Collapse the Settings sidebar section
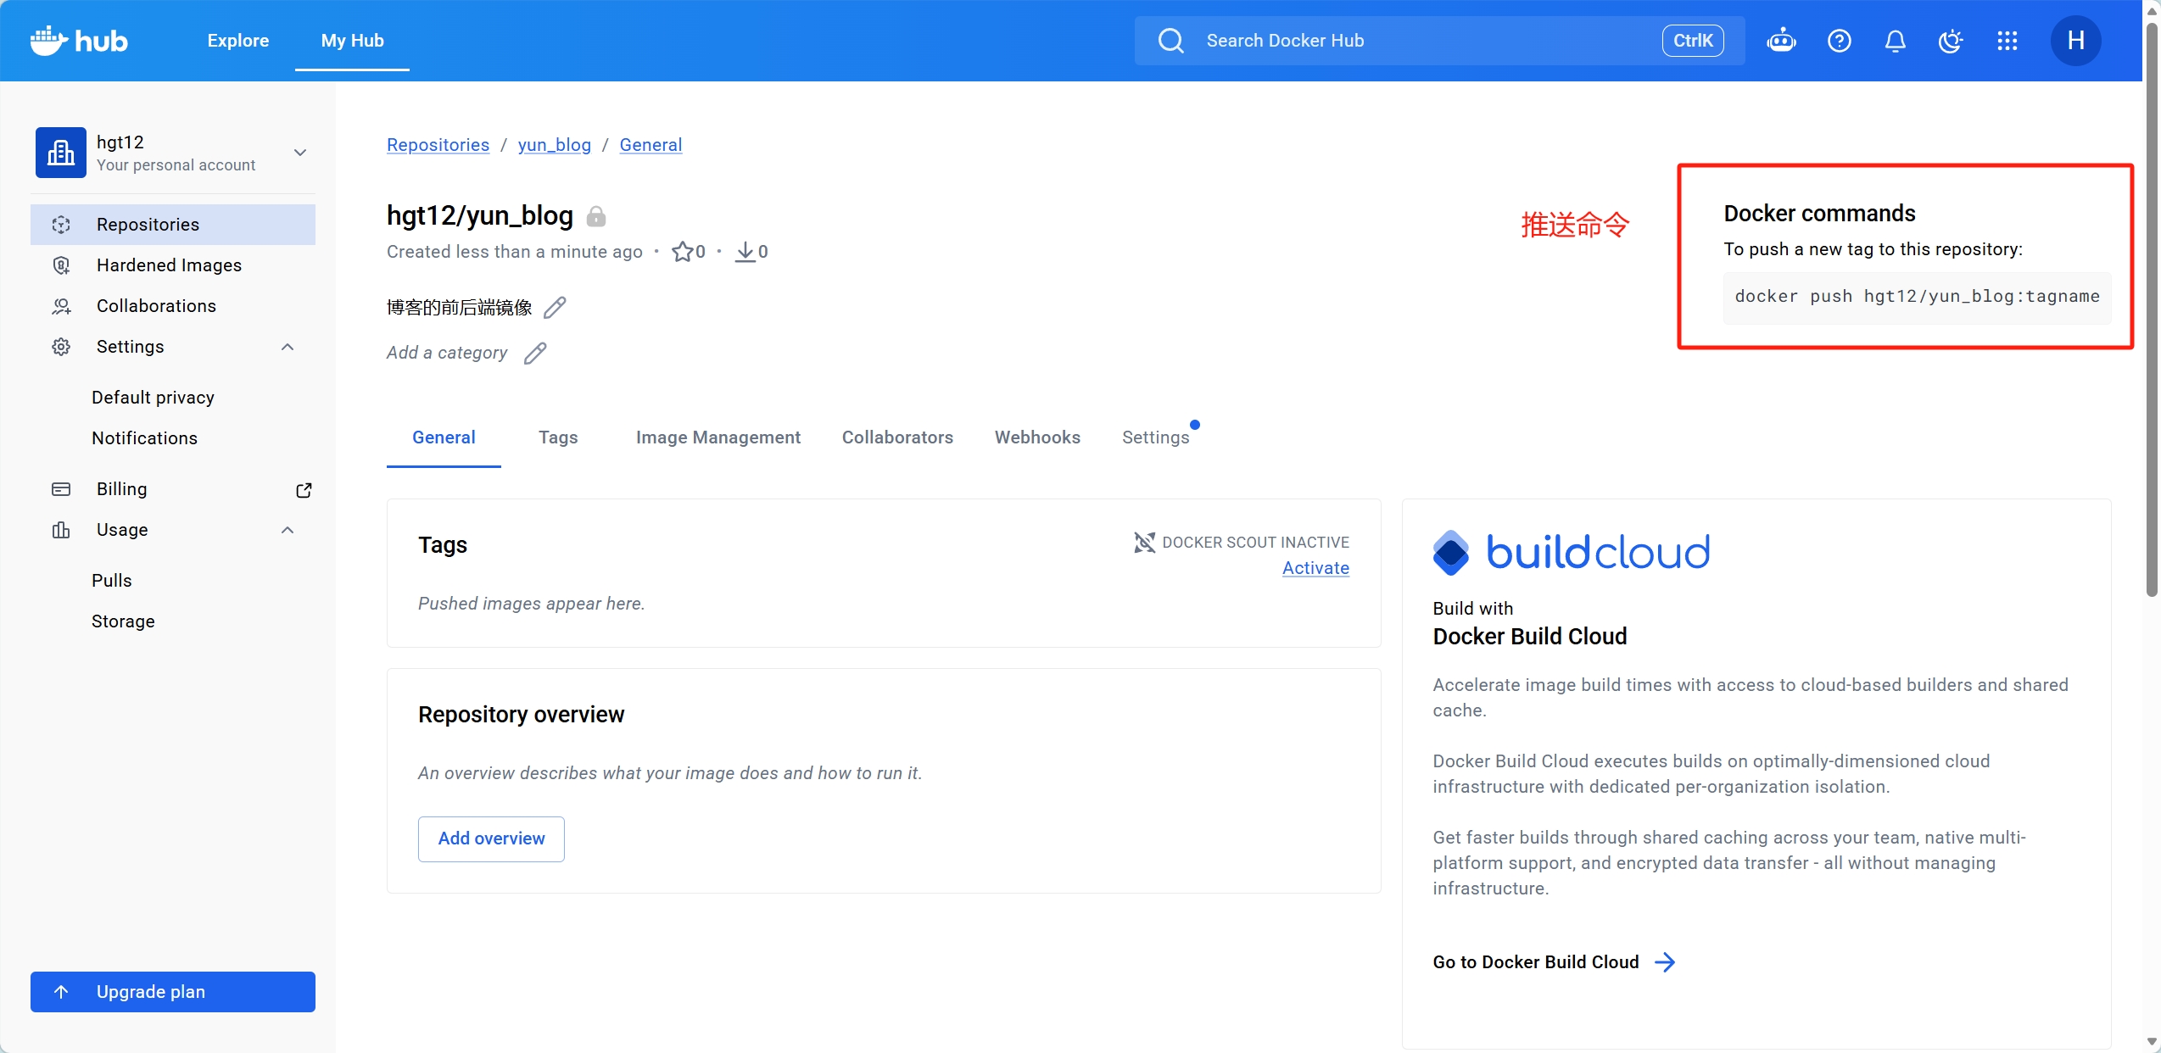The width and height of the screenshot is (2161, 1053). (x=288, y=347)
